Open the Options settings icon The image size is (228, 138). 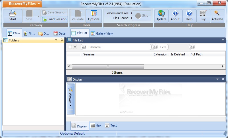93,13
